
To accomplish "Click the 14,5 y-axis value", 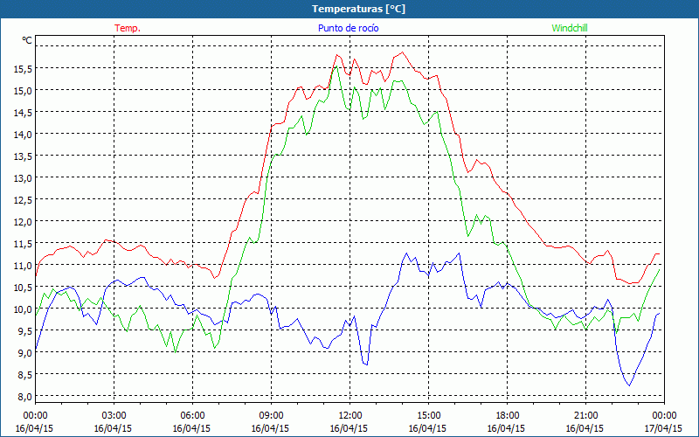I will pos(23,113).
